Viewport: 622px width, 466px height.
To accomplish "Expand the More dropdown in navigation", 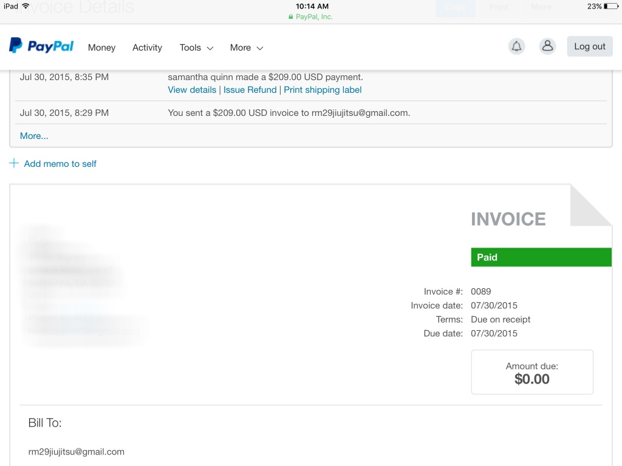I will click(247, 47).
